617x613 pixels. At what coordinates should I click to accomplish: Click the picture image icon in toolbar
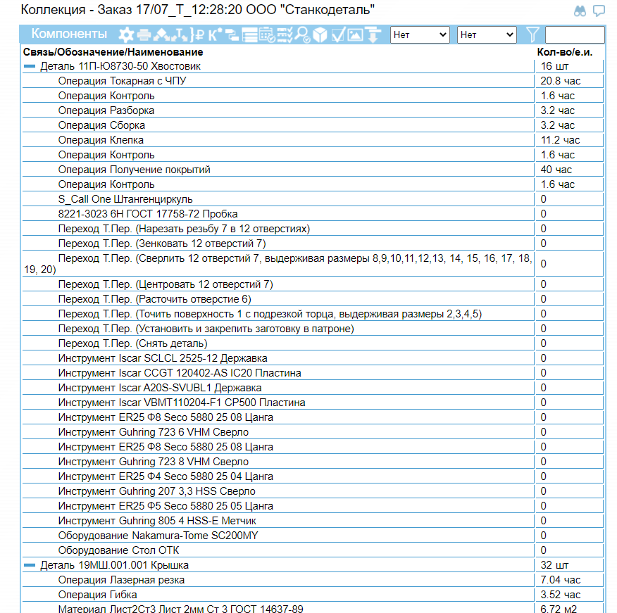(356, 34)
